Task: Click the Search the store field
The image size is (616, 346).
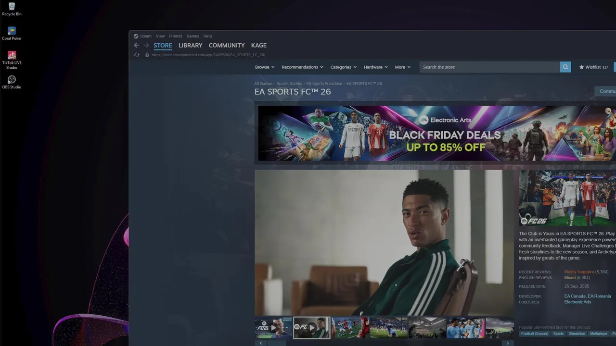Action: click(490, 67)
